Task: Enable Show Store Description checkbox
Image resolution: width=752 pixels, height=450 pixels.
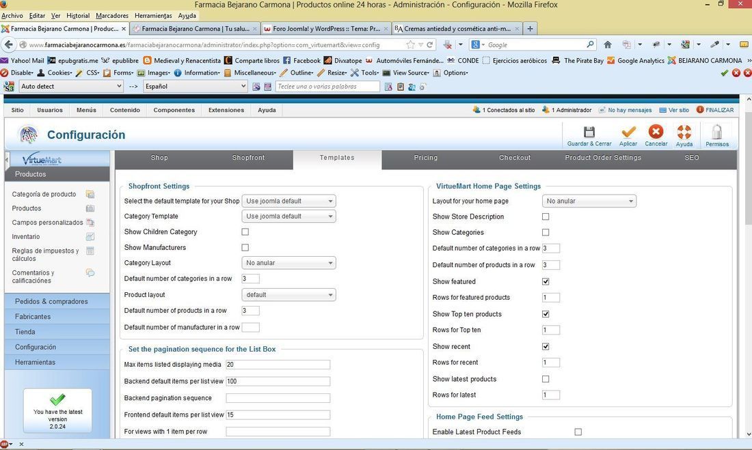Action: click(546, 216)
